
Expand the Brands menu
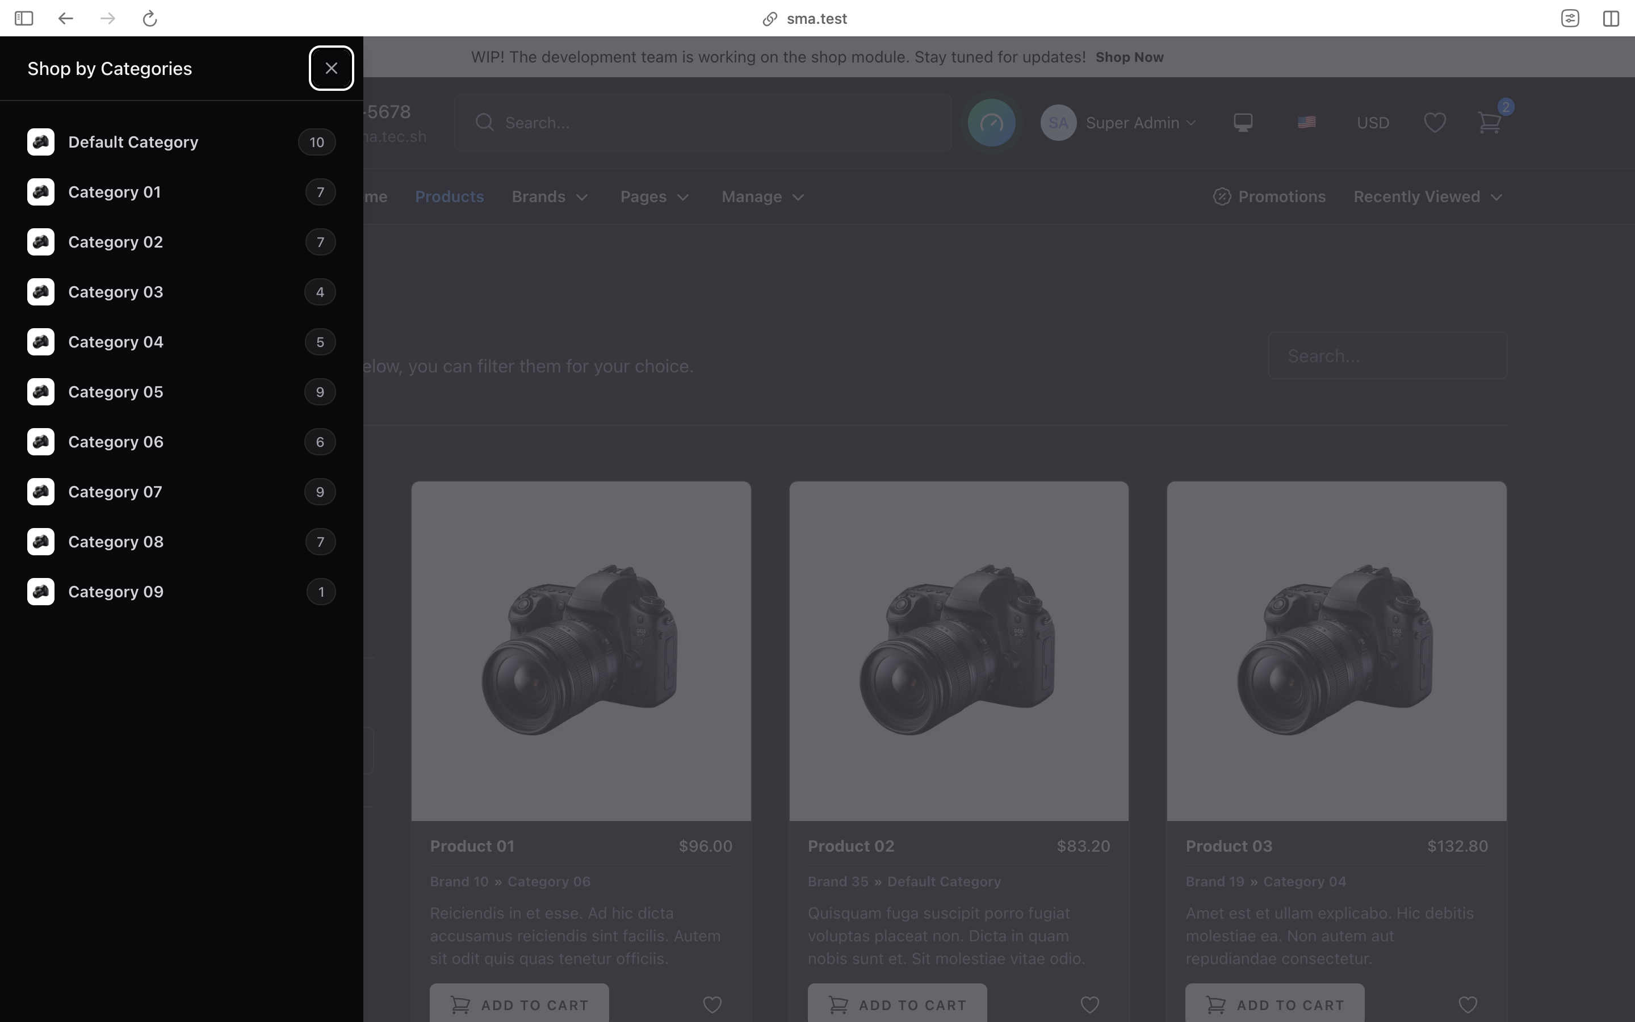pyautogui.click(x=550, y=196)
